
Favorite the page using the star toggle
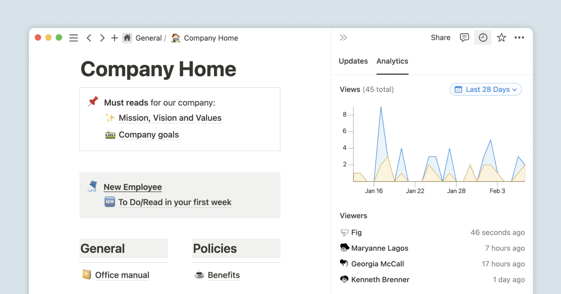pyautogui.click(x=501, y=37)
